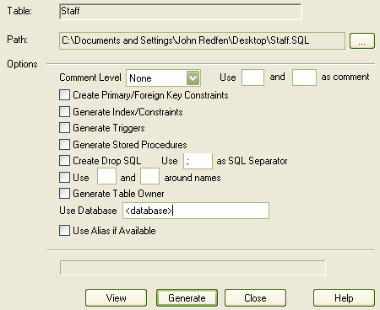Open the file browse ellipsis button
Image resolution: width=380 pixels, height=310 pixels.
[362, 41]
